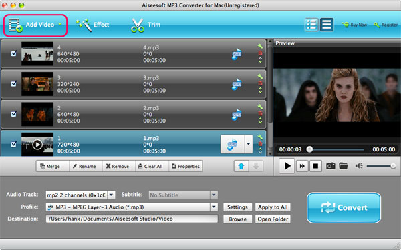Browse for a destination folder
Viewport: 401px width, 250px height.
click(237, 219)
